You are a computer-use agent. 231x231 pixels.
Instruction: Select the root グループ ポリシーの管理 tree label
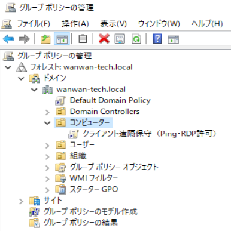(x=54, y=56)
